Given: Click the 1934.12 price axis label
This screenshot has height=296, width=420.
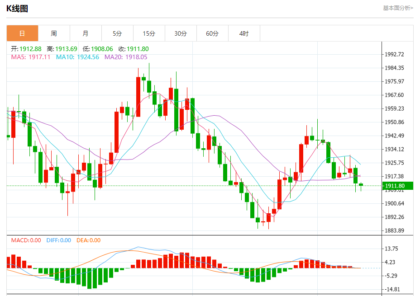Looking at the screenshot, I should click(394, 149).
